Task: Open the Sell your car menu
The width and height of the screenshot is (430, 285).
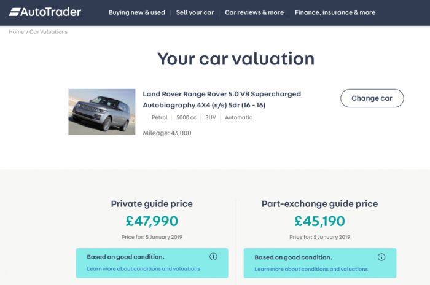Action: tap(195, 12)
